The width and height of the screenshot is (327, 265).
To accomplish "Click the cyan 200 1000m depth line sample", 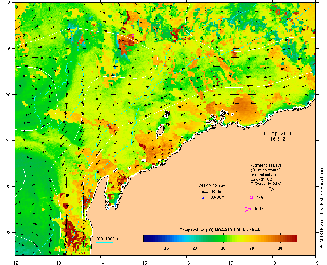I will [104, 242].
